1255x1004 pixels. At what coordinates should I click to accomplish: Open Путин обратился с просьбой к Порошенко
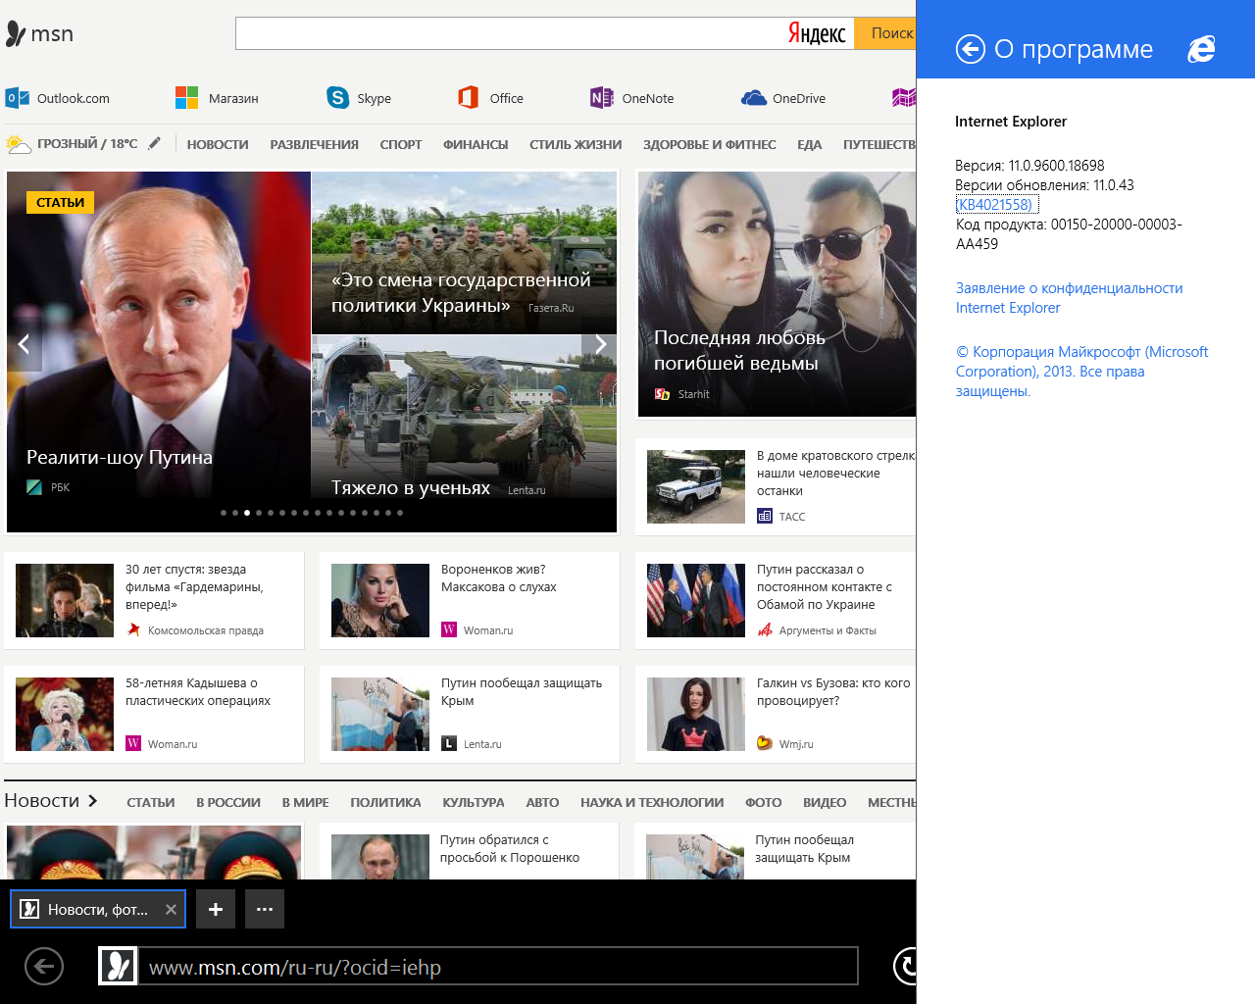click(510, 849)
